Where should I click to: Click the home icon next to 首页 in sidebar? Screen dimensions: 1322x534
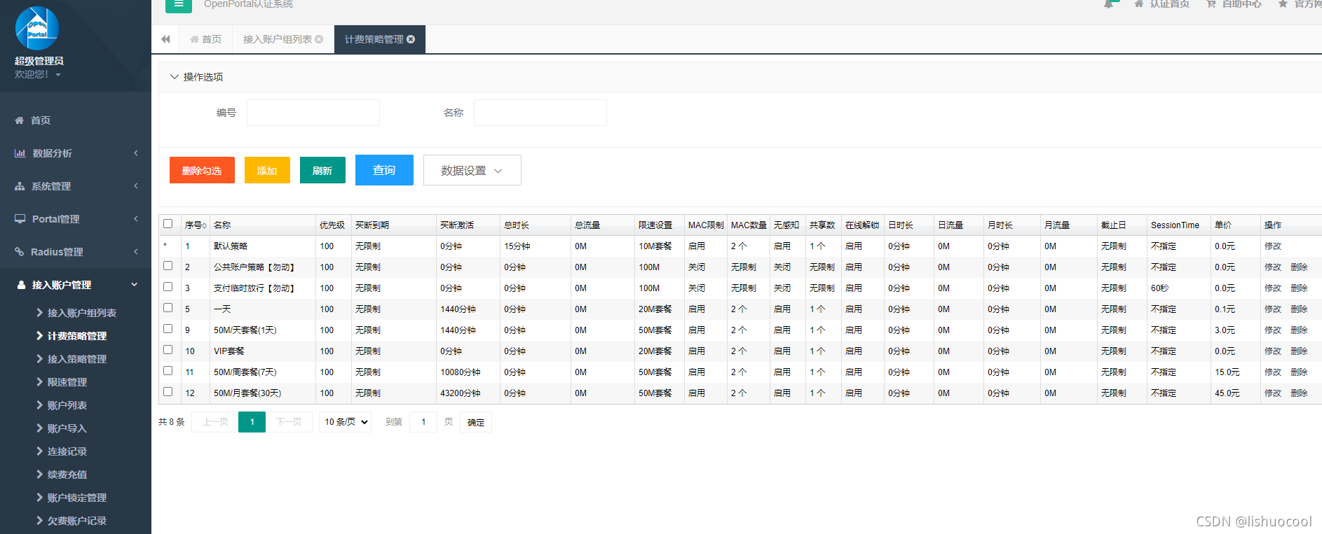click(x=20, y=120)
